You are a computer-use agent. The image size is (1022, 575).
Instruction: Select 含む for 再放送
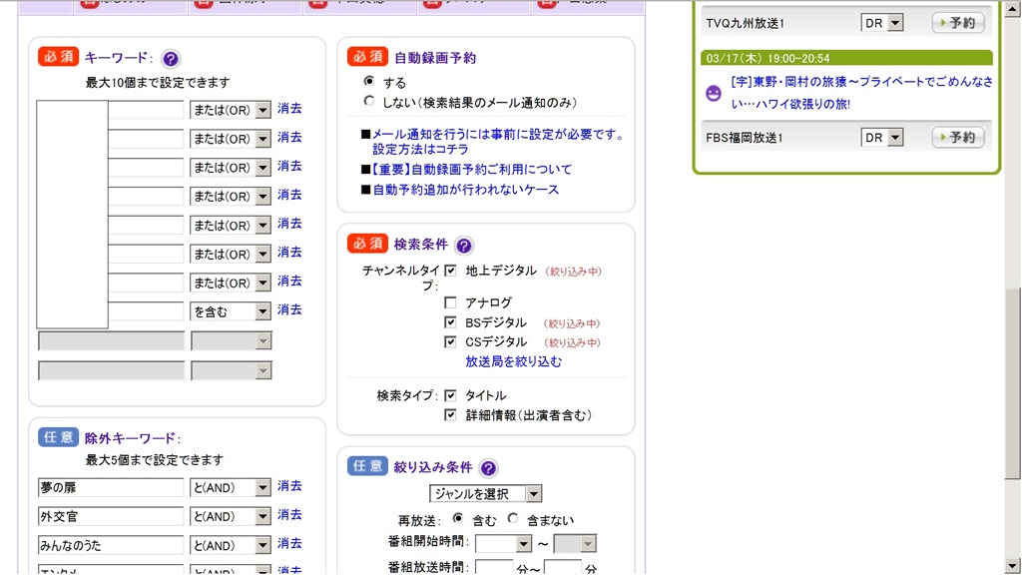pyautogui.click(x=458, y=518)
